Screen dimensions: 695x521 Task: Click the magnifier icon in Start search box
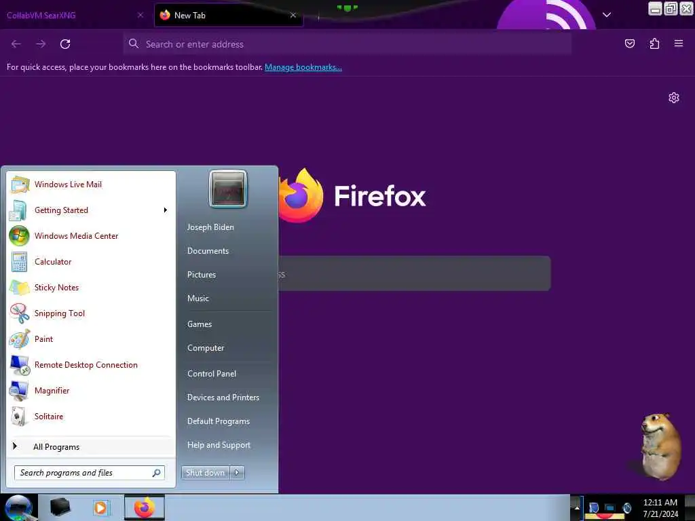coord(156,473)
